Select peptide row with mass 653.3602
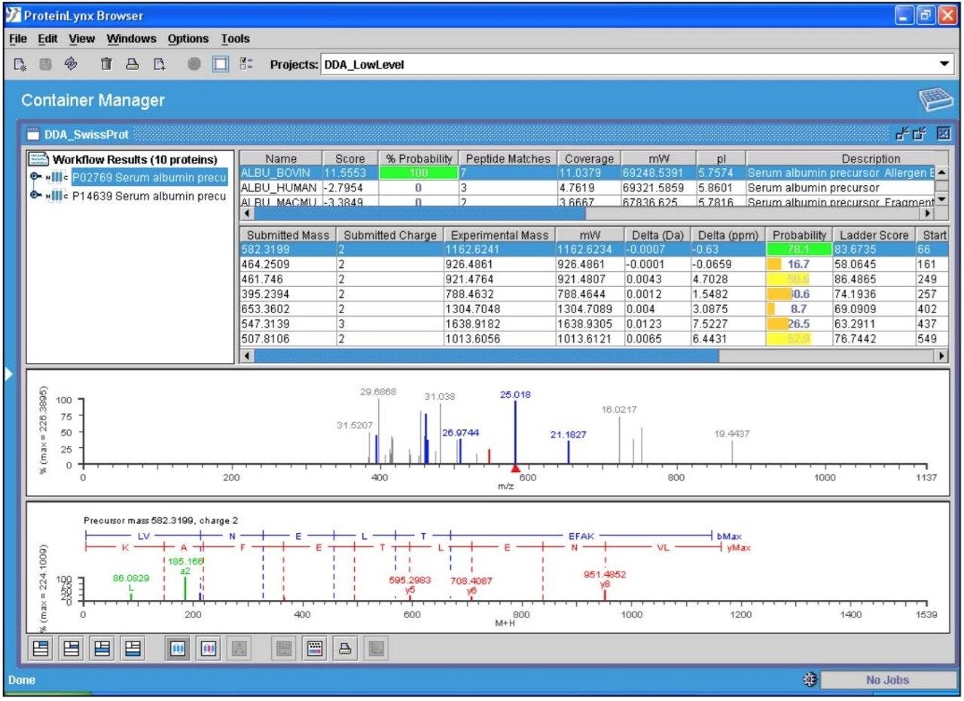The height and width of the screenshot is (701, 964). point(593,309)
